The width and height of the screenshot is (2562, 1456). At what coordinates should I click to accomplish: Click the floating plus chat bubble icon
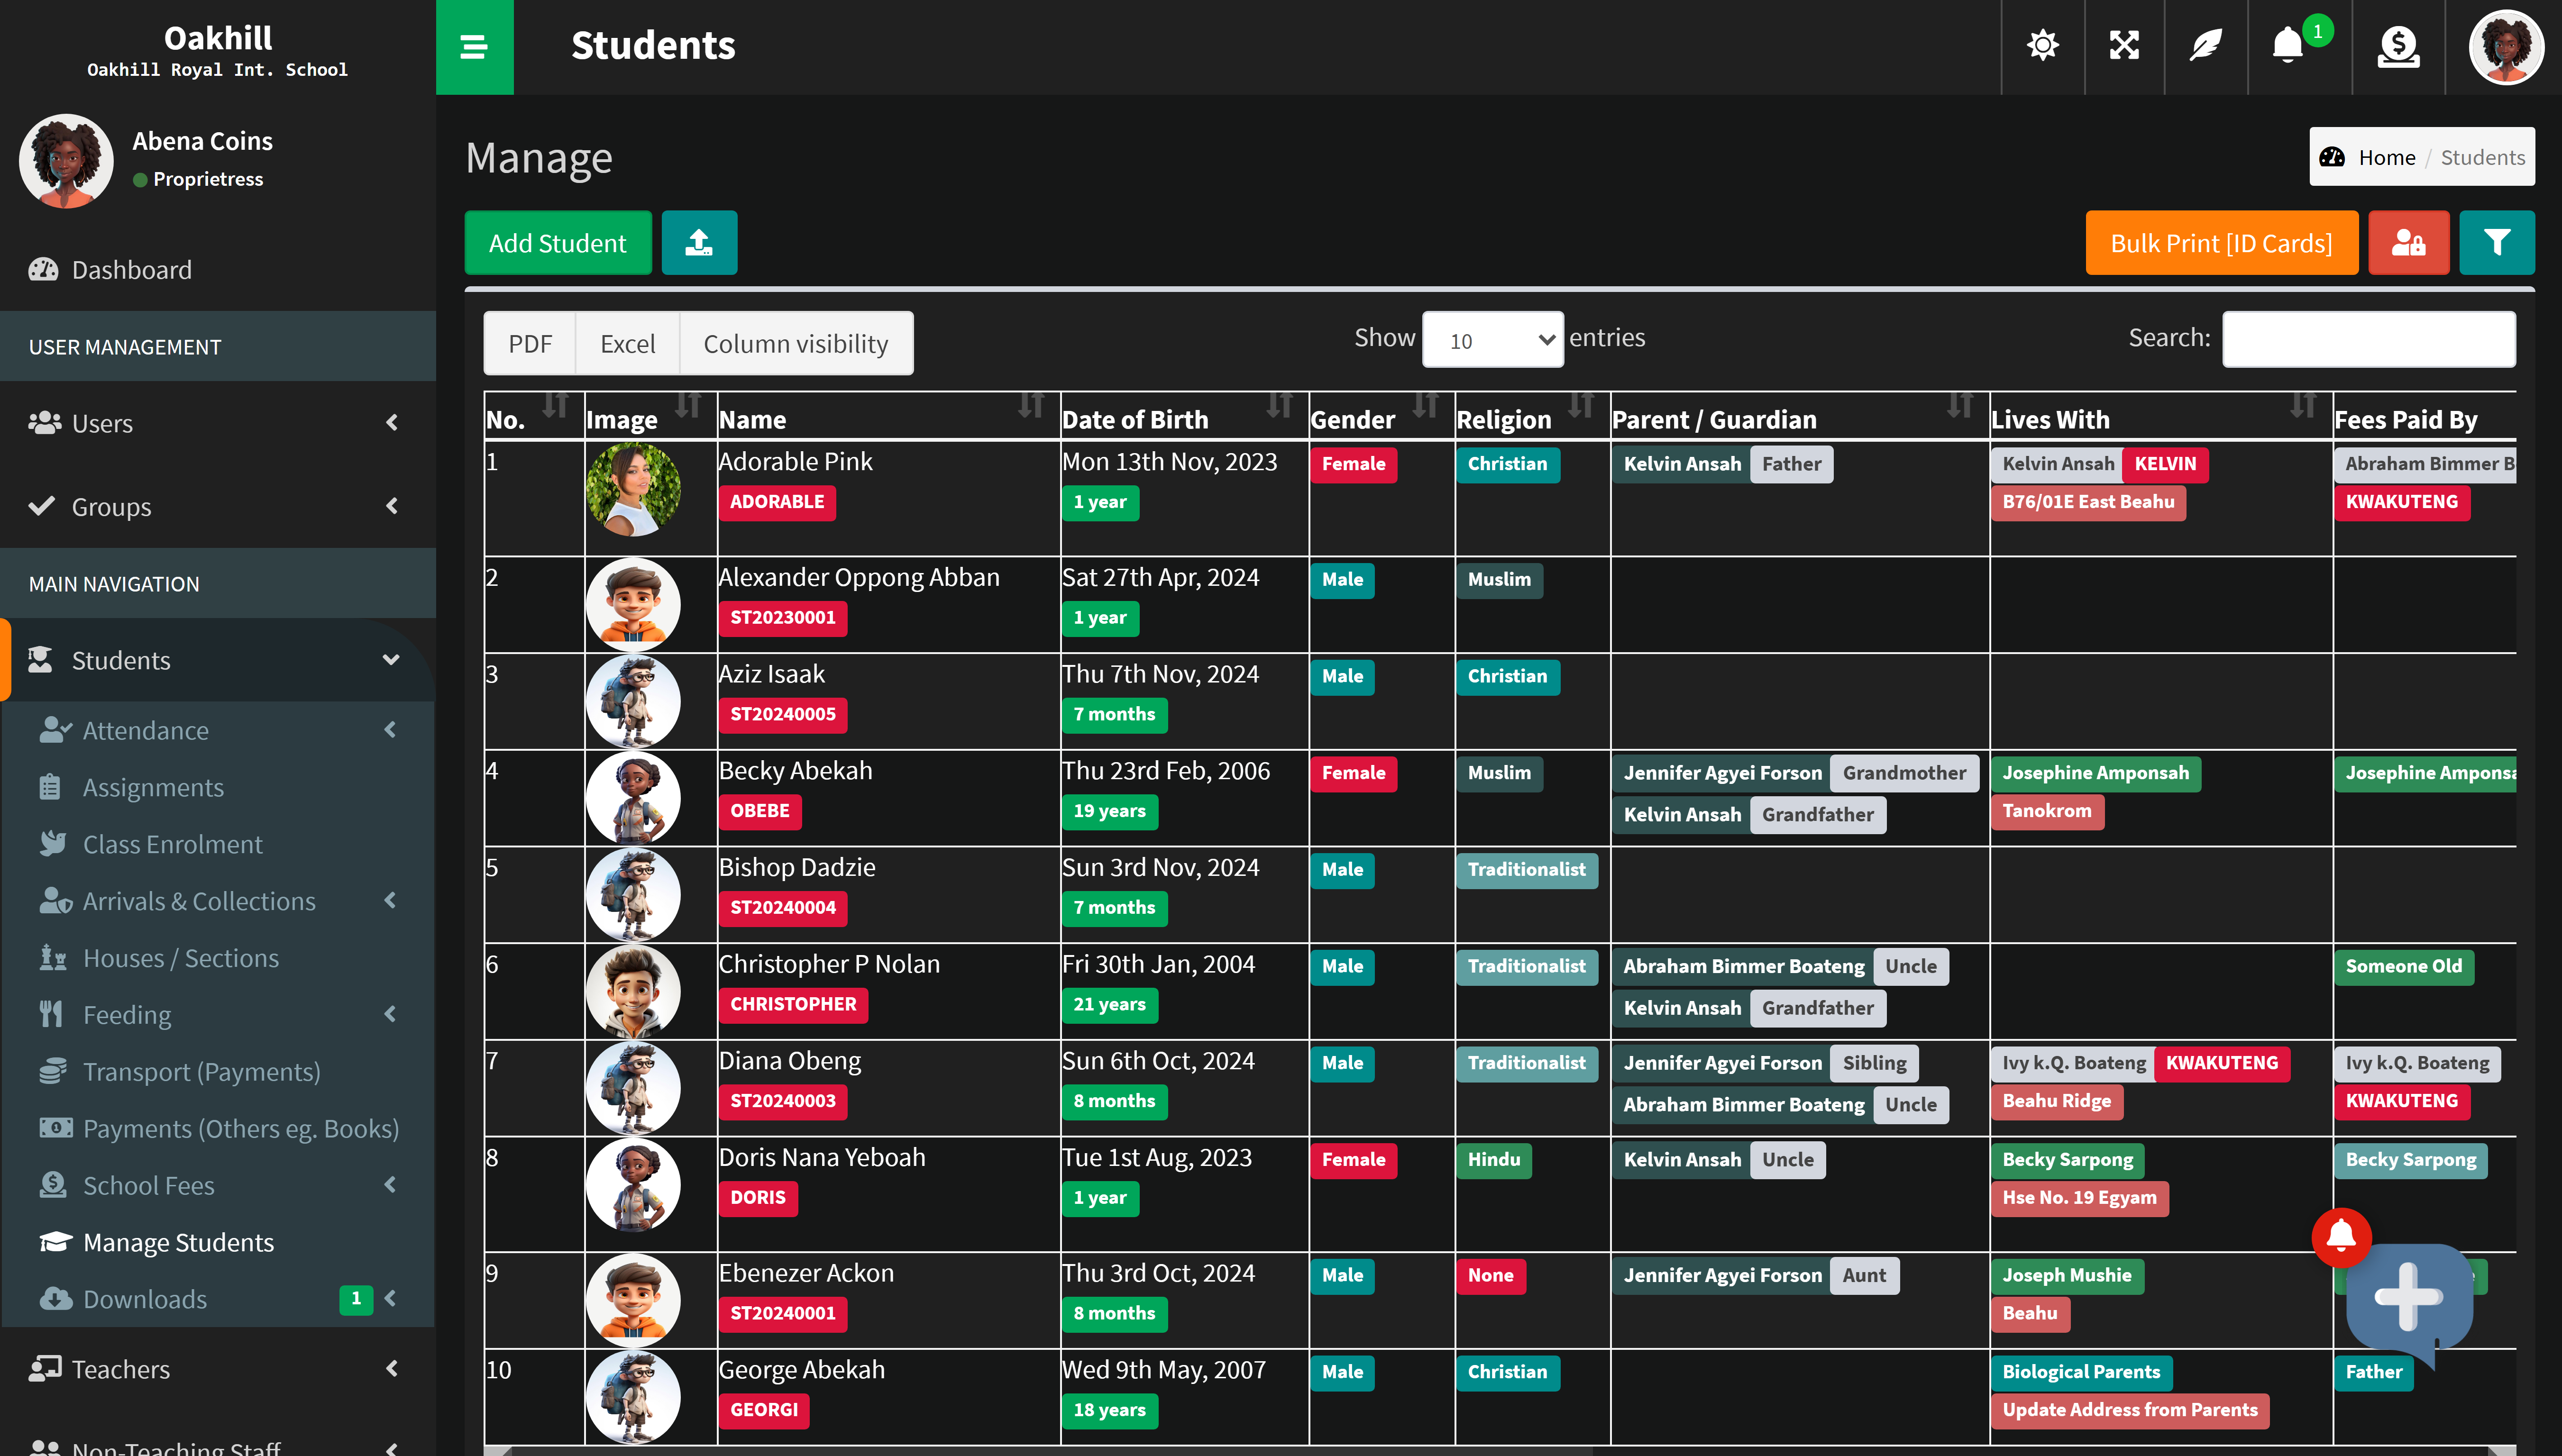pos(2408,1298)
